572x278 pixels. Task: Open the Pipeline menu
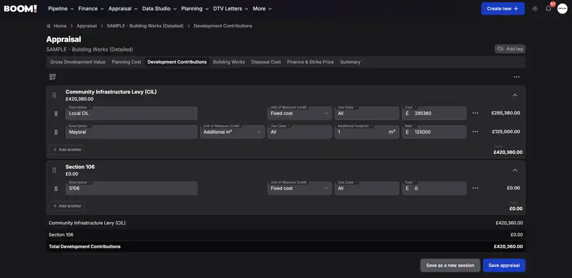click(61, 9)
